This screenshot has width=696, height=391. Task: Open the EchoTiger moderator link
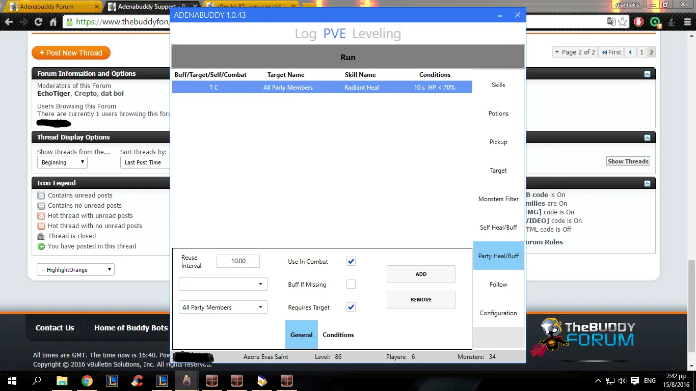coord(53,94)
